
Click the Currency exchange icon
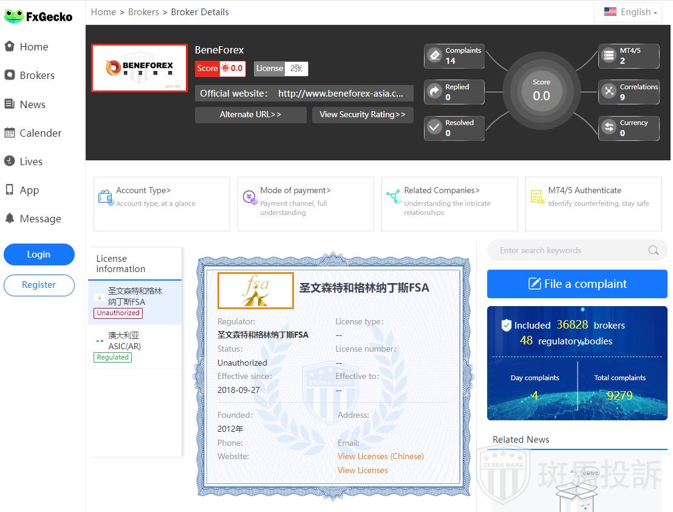(x=609, y=128)
